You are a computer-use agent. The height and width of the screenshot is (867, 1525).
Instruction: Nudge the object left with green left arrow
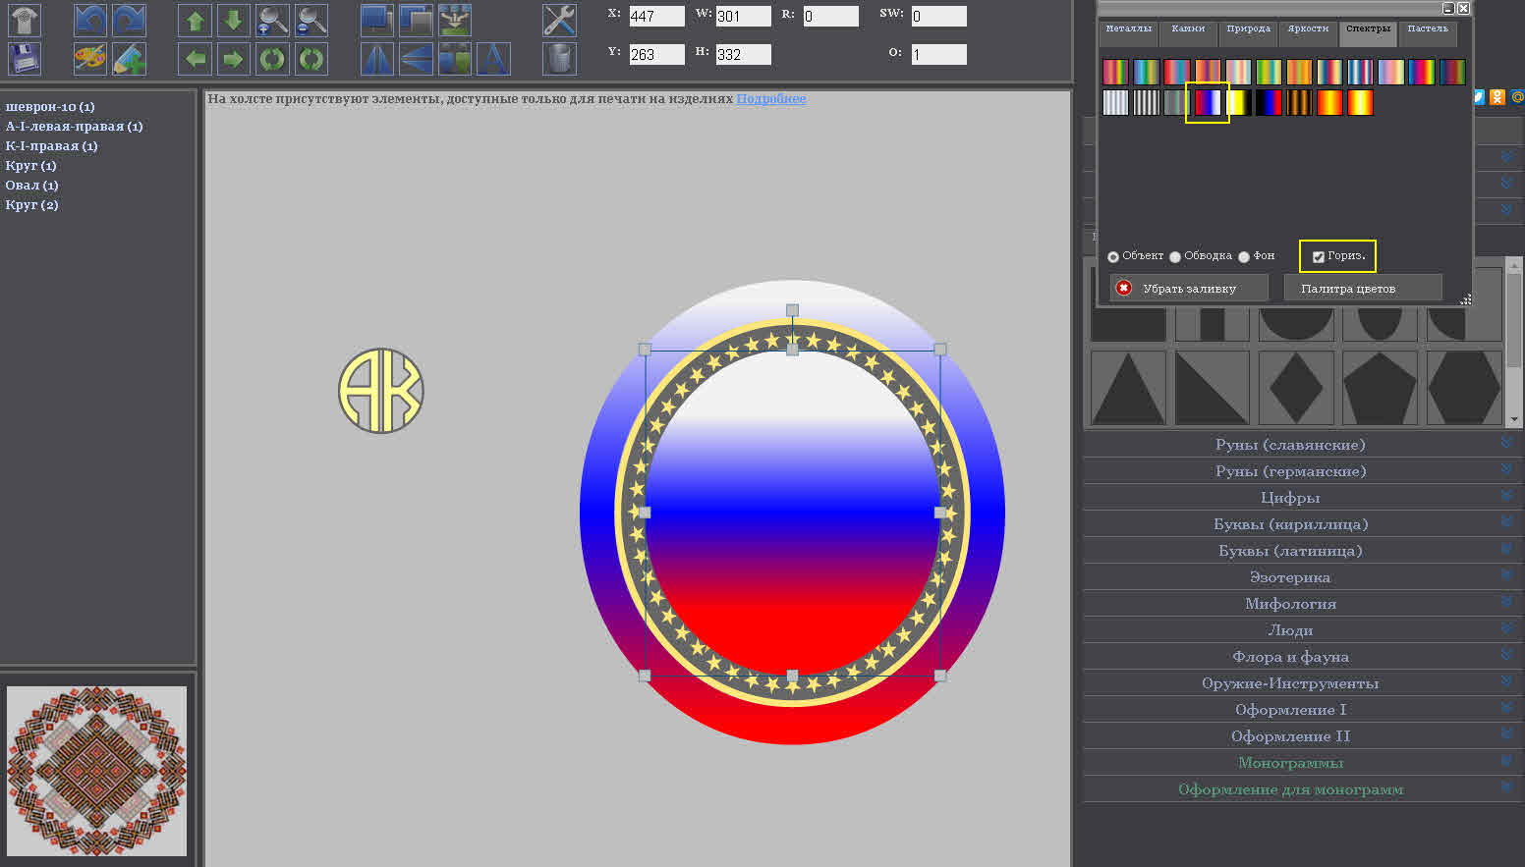195,59
